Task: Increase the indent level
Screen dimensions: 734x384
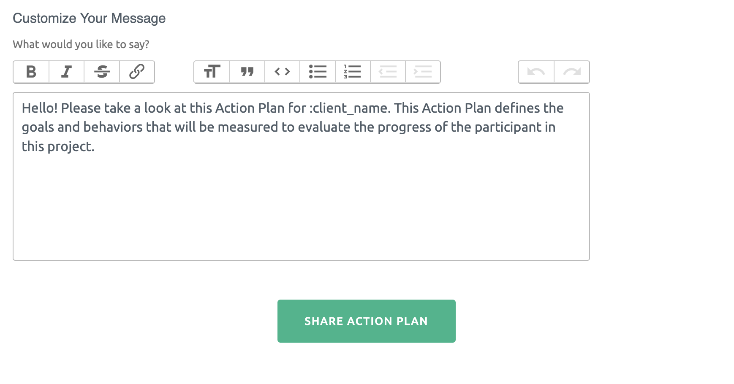Action: [x=423, y=72]
